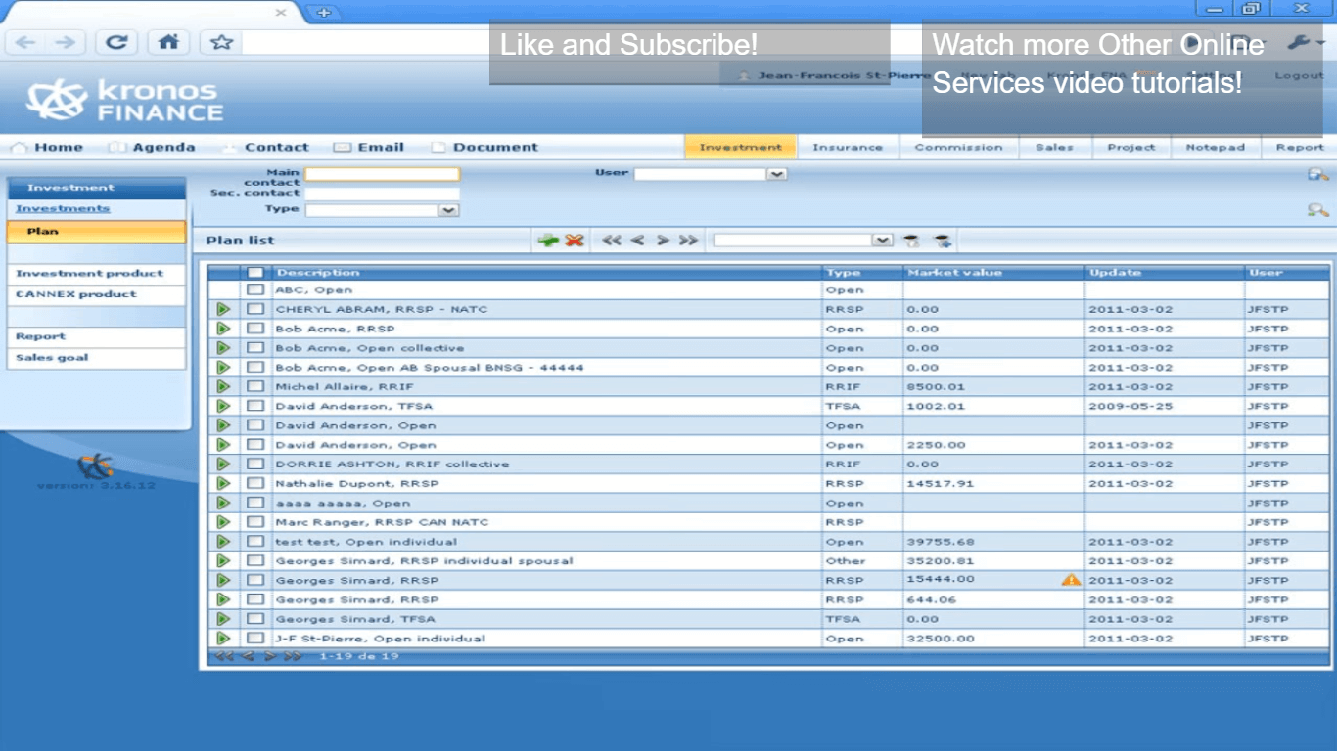Click the warning triangle on Georges Simard row
This screenshot has height=751, width=1337.
(x=1071, y=580)
